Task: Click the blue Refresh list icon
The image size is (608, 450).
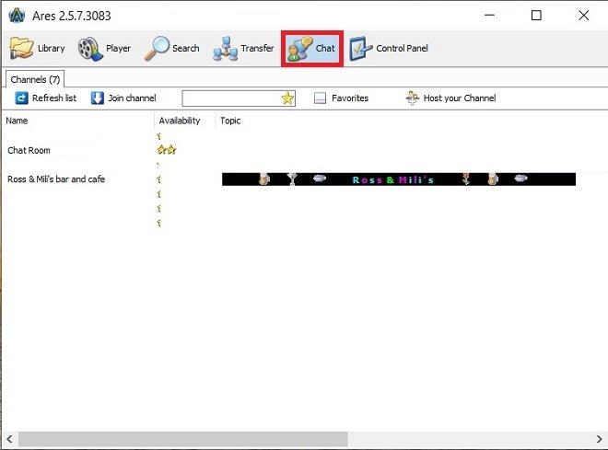Action: click(x=21, y=98)
